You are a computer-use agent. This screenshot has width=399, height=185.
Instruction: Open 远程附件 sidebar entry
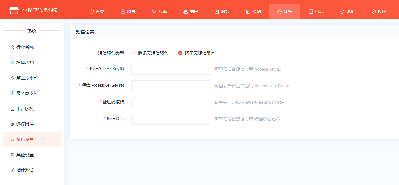pos(32,124)
